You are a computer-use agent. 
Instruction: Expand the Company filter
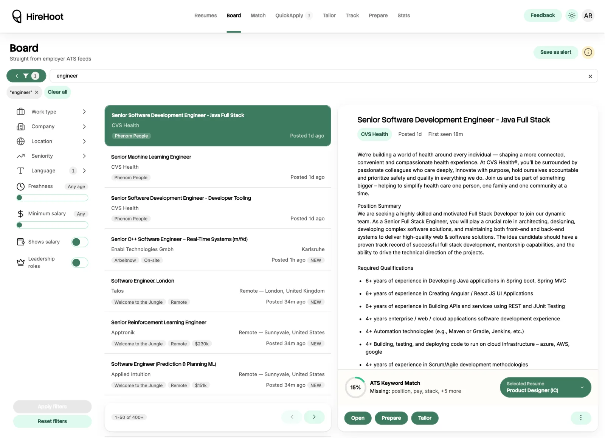(84, 126)
